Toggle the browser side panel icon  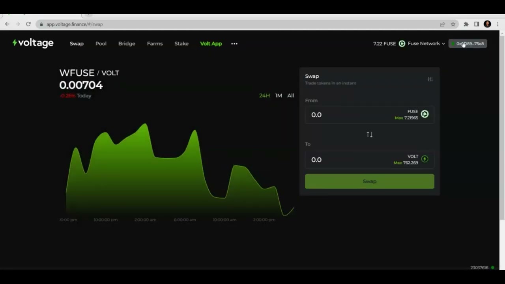(477, 24)
